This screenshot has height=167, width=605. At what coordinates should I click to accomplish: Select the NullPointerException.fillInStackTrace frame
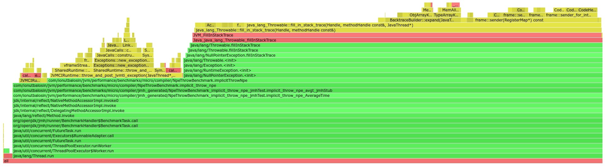click(394, 55)
